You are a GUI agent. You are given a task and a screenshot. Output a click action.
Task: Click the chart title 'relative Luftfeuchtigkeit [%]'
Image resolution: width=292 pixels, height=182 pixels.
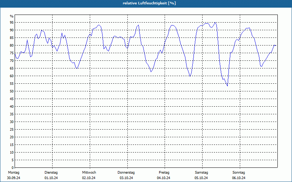(x=149, y=3)
